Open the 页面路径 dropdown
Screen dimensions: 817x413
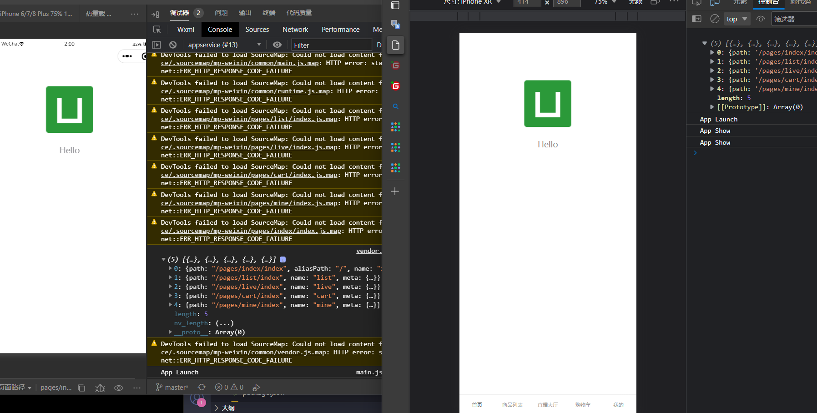pos(15,388)
